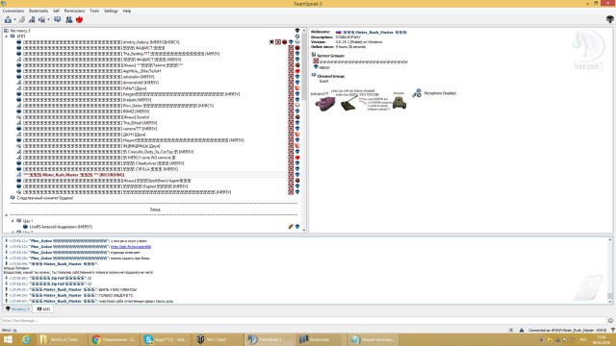Viewport: 616px width, 346px height.
Task: Toggle the mute microphone toolbar icon
Action: pos(41,19)
